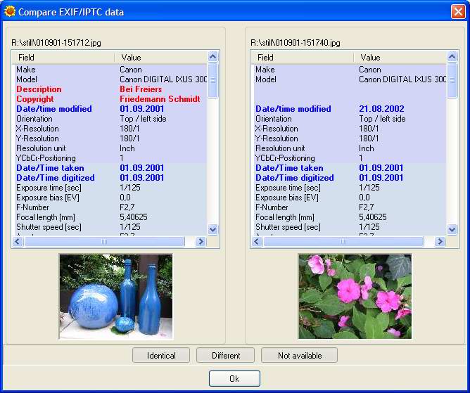
Task: Click the Ok button
Action: (234, 378)
